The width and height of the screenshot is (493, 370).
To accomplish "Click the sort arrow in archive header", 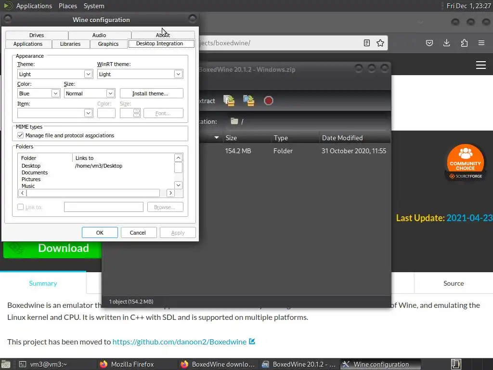I will (216, 137).
